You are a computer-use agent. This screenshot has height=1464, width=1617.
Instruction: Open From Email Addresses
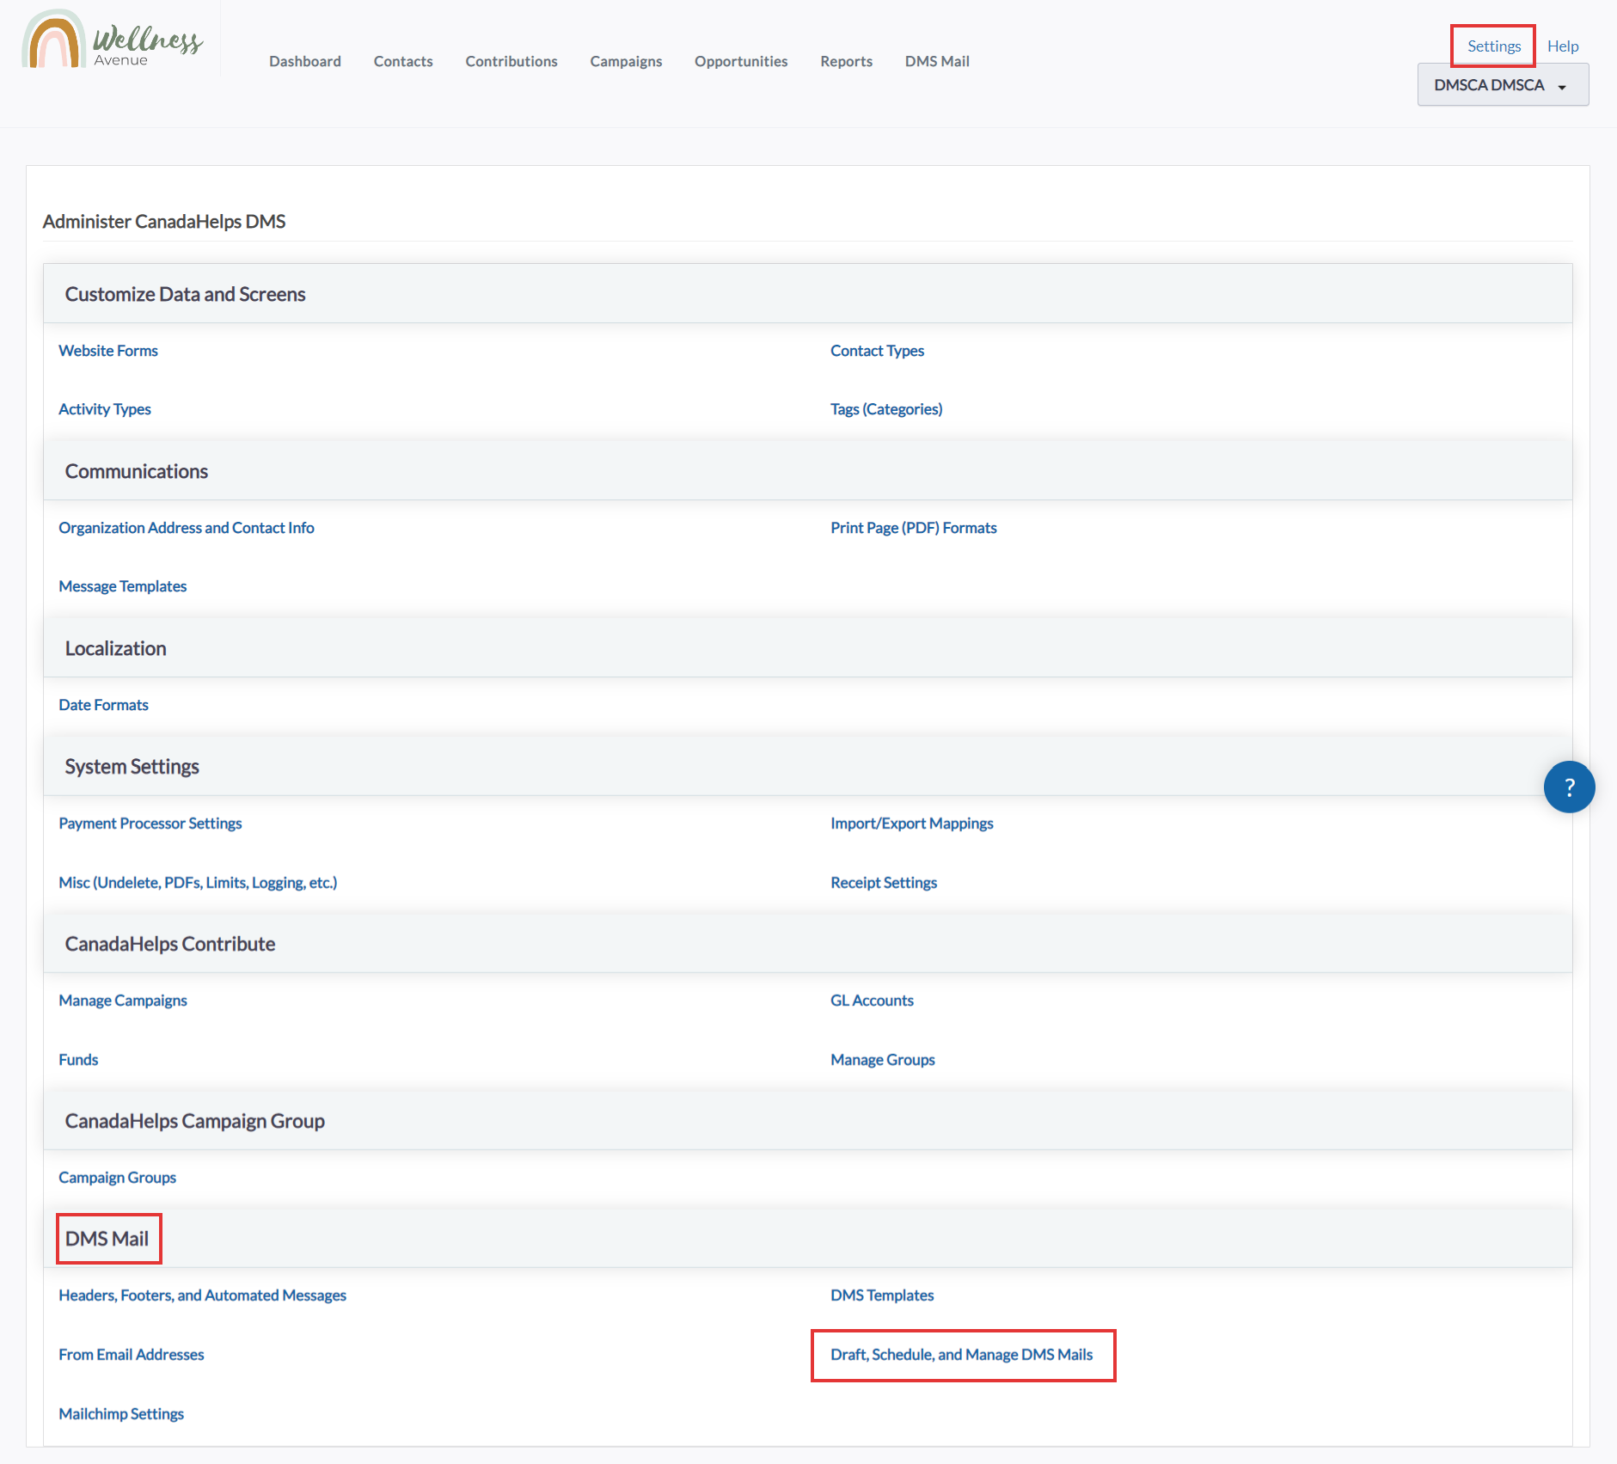132,1355
